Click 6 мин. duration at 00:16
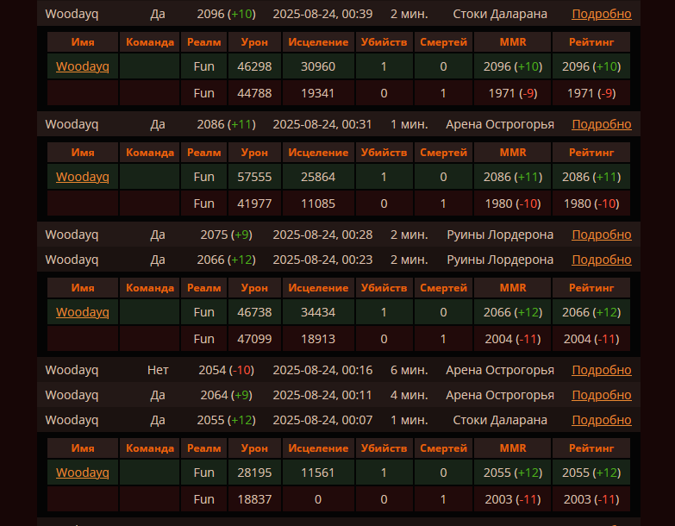Viewport: 675px width, 526px height. tap(409, 370)
